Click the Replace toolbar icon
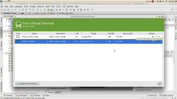177x99 pixels. [33, 10]
